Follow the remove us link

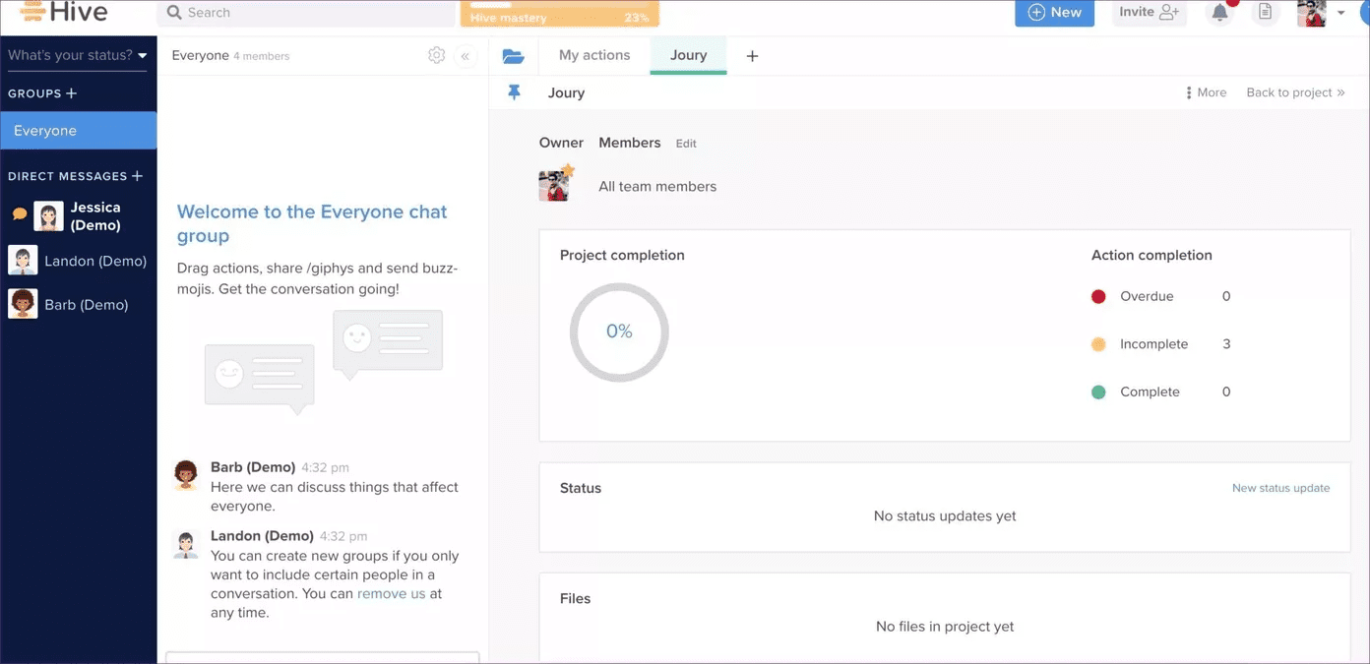click(392, 593)
